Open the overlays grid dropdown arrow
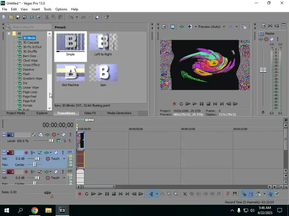This screenshot has width=289, height=216. pyautogui.click(x=237, y=27)
